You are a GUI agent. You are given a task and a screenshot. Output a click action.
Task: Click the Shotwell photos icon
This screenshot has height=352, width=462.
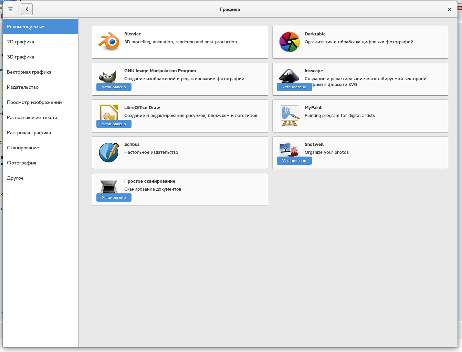289,150
